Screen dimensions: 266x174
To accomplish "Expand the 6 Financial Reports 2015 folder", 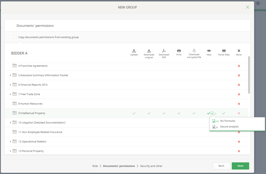I will point(11,85).
